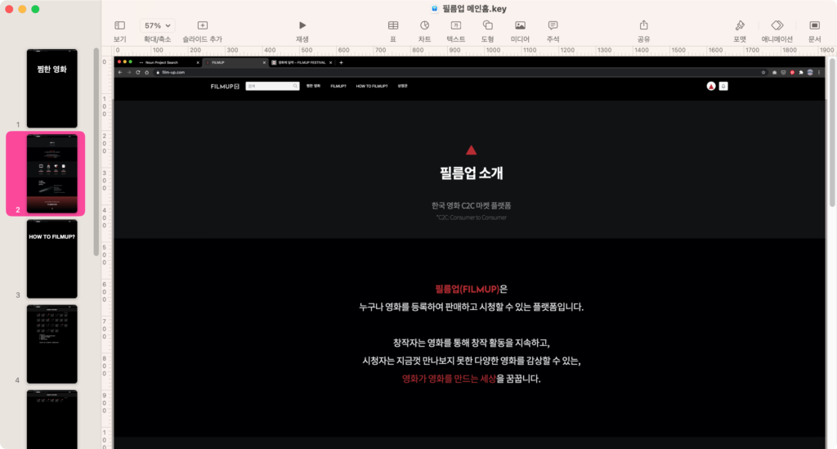
Task: Click the bookmark star in browser address bar
Action: [763, 72]
